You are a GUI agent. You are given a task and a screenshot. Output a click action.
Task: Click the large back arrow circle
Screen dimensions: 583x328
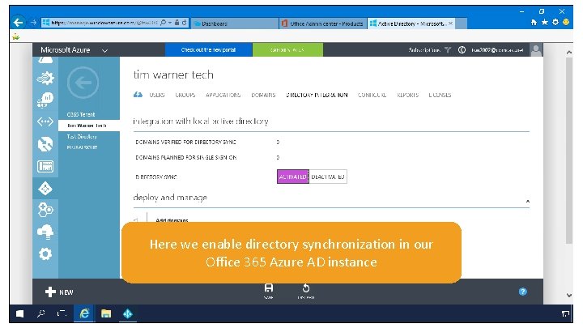click(x=83, y=83)
